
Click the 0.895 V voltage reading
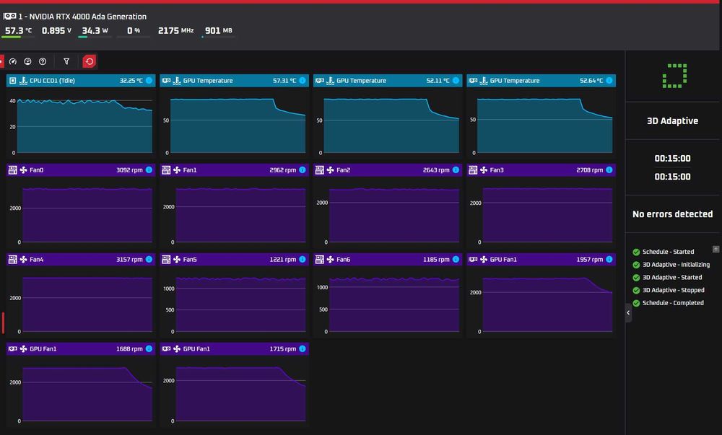tap(56, 31)
